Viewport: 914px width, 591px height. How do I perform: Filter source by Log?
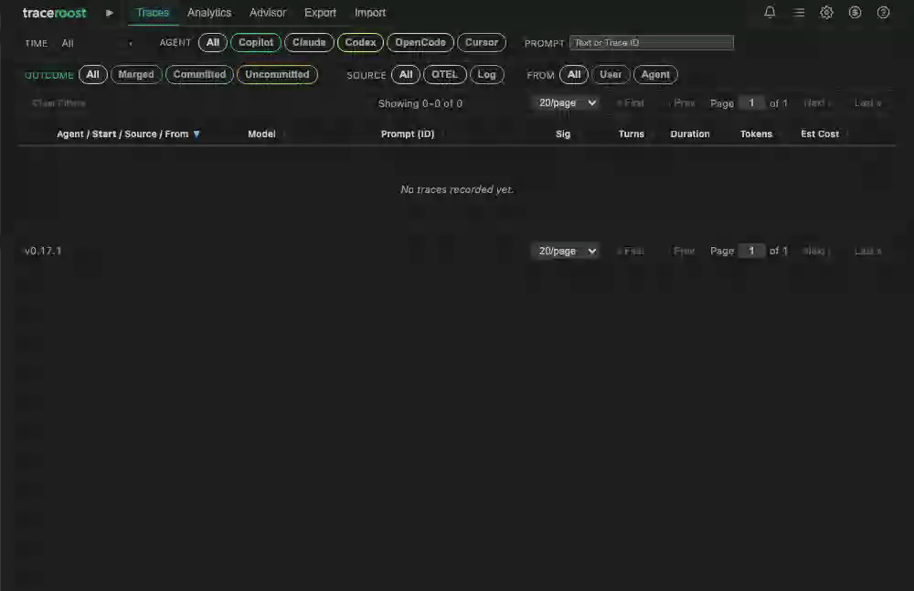(x=487, y=75)
